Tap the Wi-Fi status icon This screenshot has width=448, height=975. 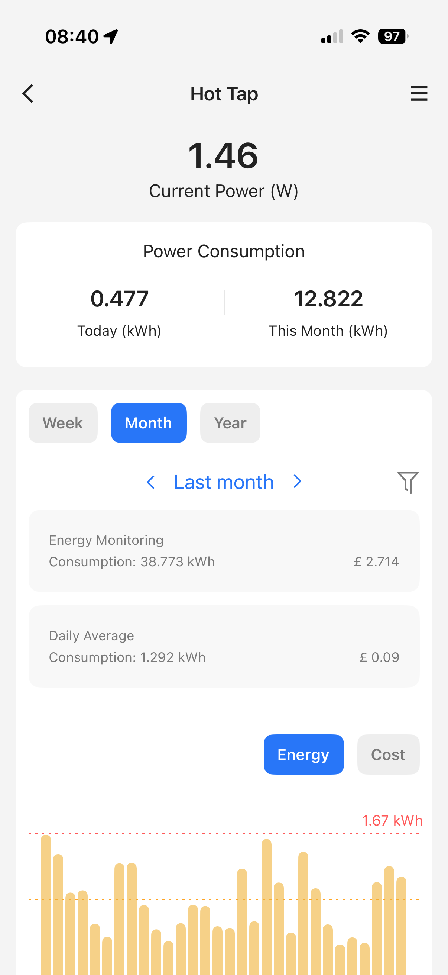(x=360, y=36)
